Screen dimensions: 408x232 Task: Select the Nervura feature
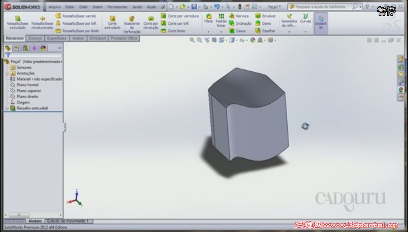click(239, 16)
